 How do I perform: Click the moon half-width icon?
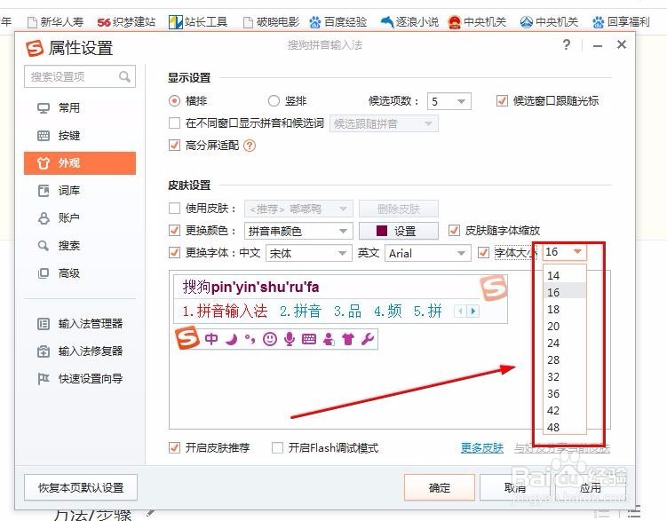point(231,339)
